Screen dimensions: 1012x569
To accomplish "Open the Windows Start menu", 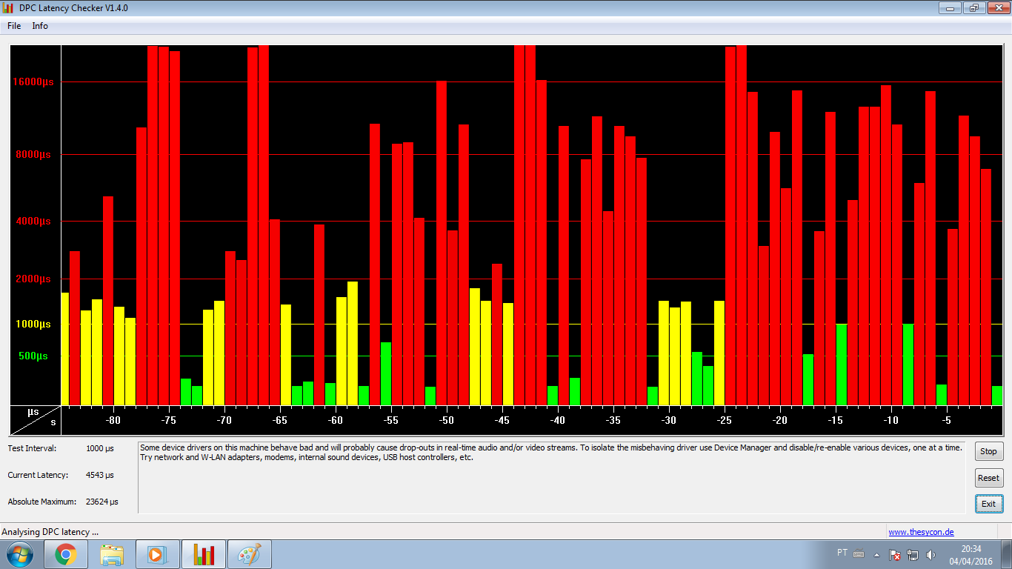I will coord(20,554).
